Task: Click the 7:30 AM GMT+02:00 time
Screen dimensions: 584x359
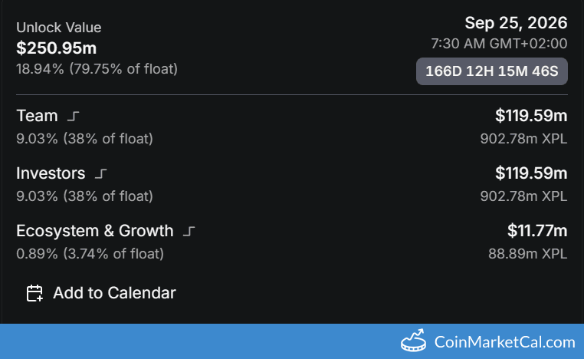Action: tap(499, 44)
